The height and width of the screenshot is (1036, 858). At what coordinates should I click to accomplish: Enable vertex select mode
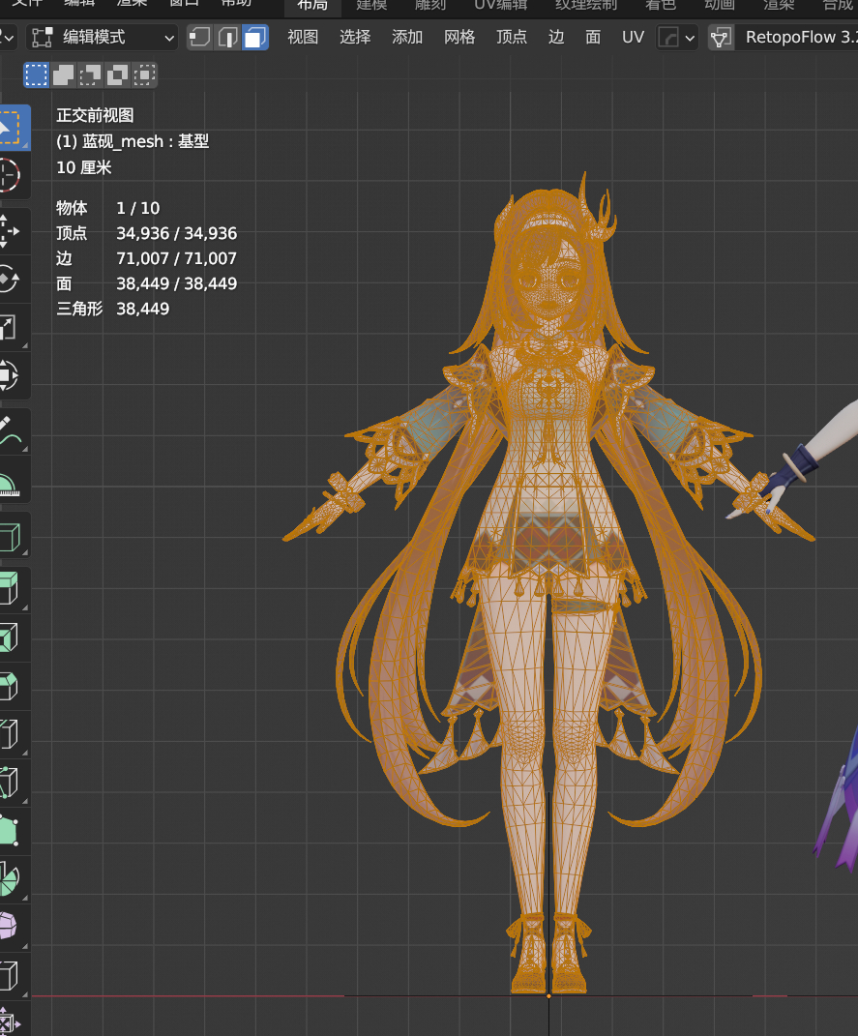(199, 37)
